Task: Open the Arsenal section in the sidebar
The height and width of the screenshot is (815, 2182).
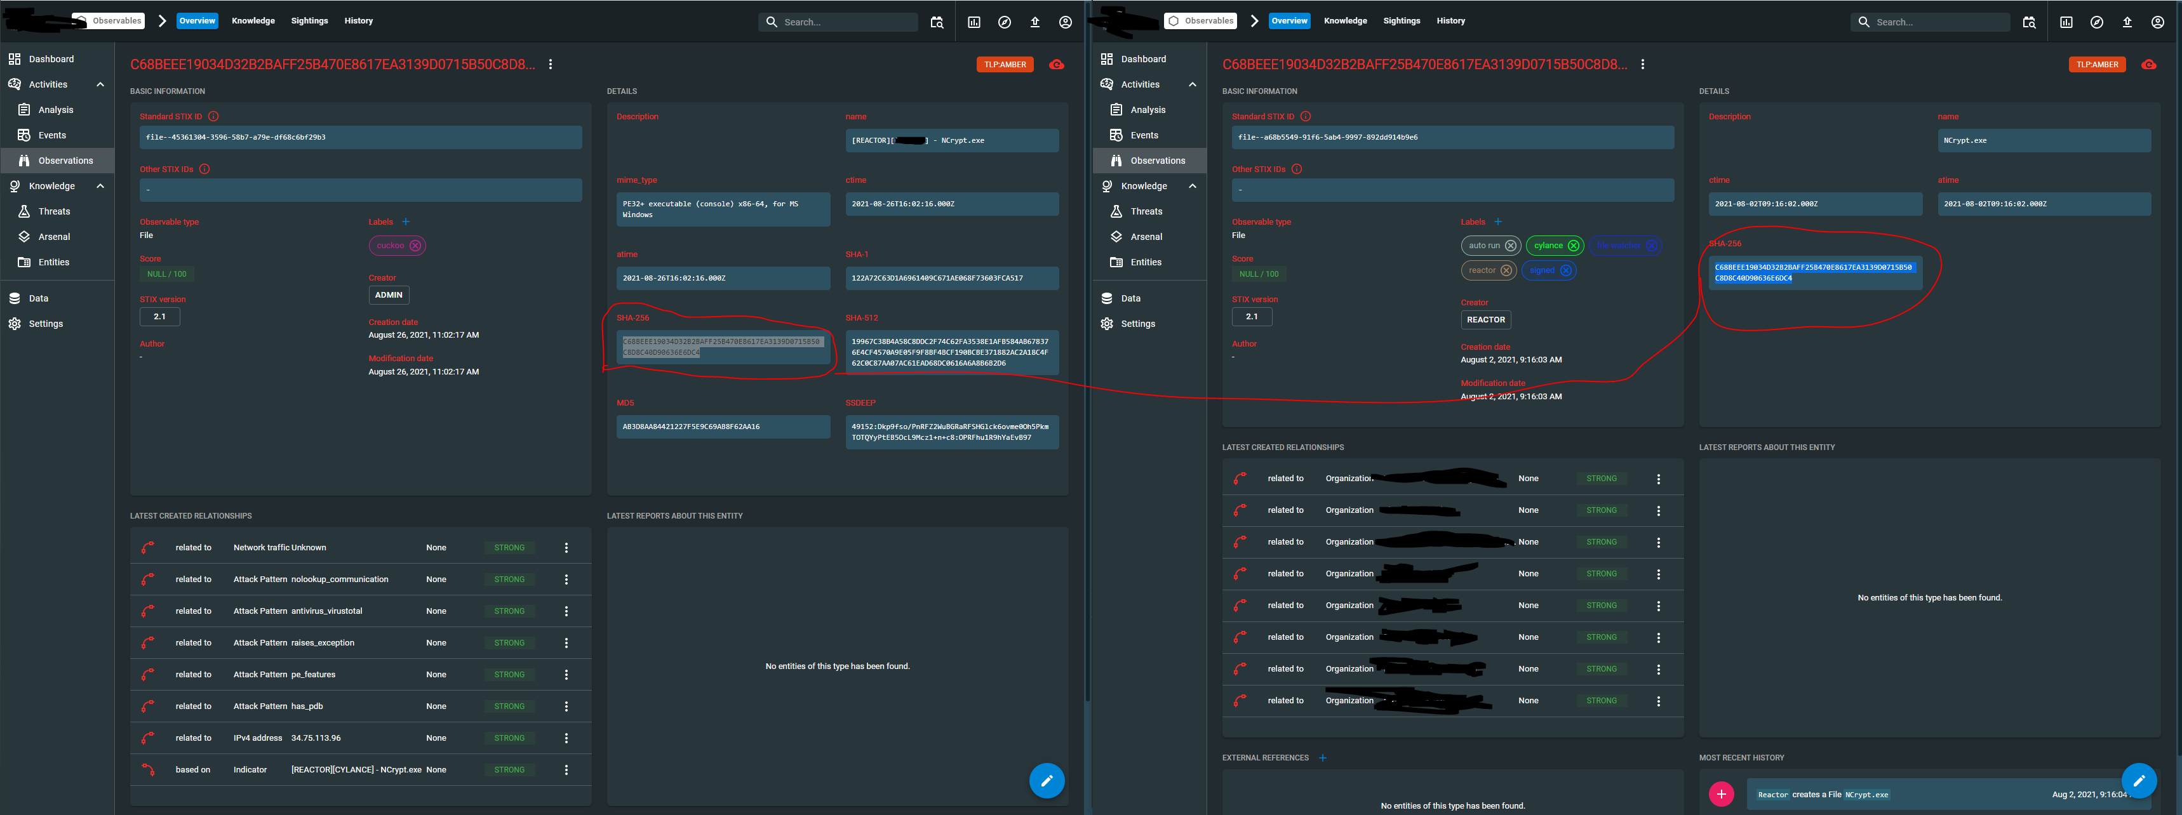Action: pyautogui.click(x=53, y=236)
